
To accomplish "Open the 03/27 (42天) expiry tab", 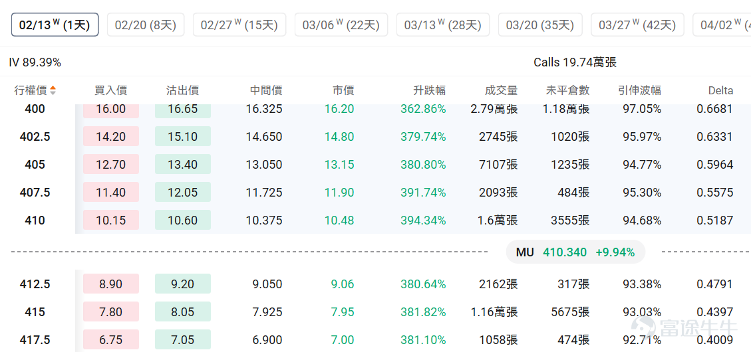I will 637,25.
